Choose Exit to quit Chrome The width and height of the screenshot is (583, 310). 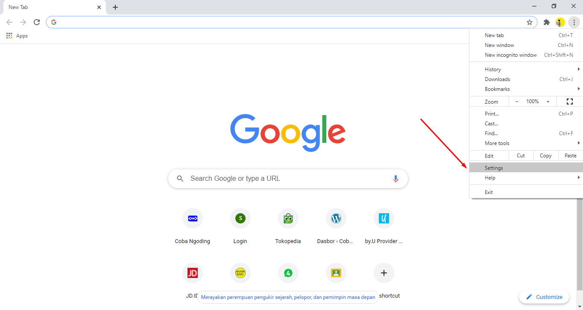526,192
